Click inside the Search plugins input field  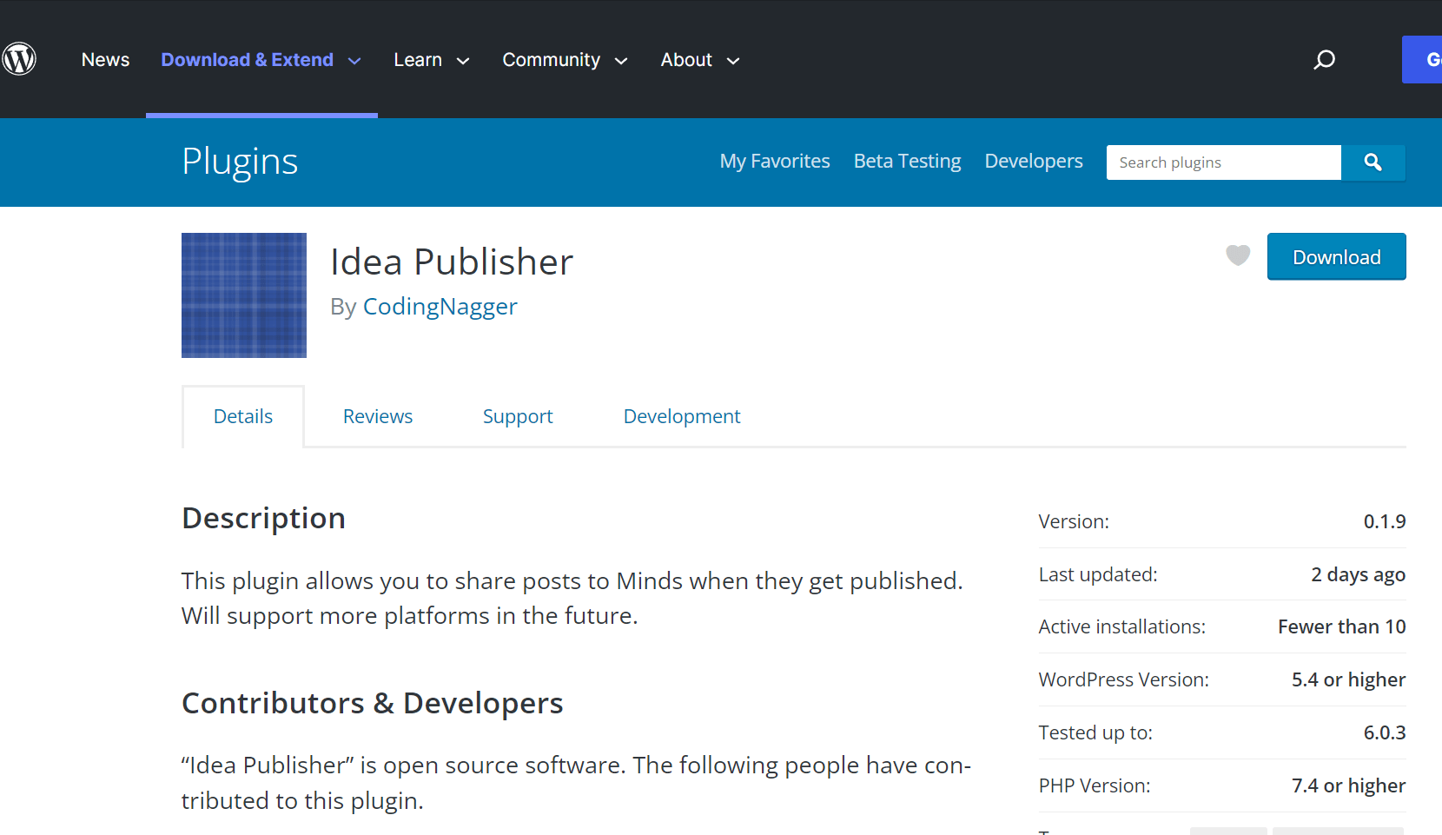pos(1222,162)
